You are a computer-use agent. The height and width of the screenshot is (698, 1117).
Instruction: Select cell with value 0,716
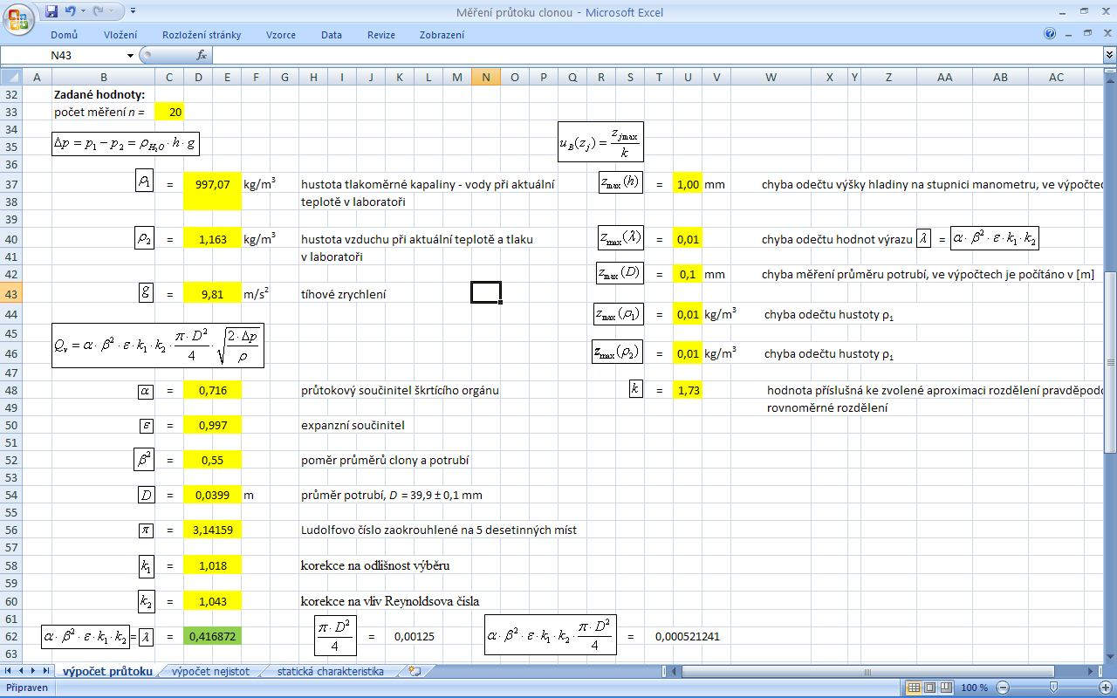point(213,390)
